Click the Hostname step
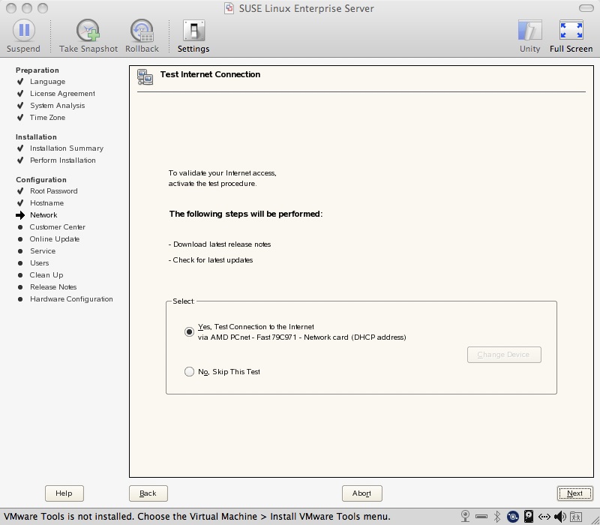 click(x=46, y=202)
